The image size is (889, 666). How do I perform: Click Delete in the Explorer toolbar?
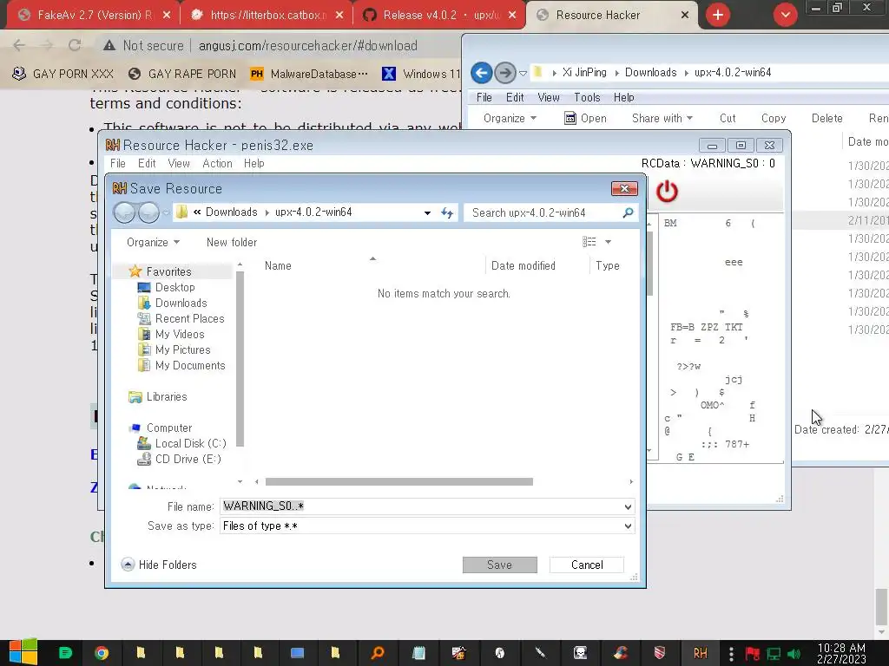click(x=826, y=118)
